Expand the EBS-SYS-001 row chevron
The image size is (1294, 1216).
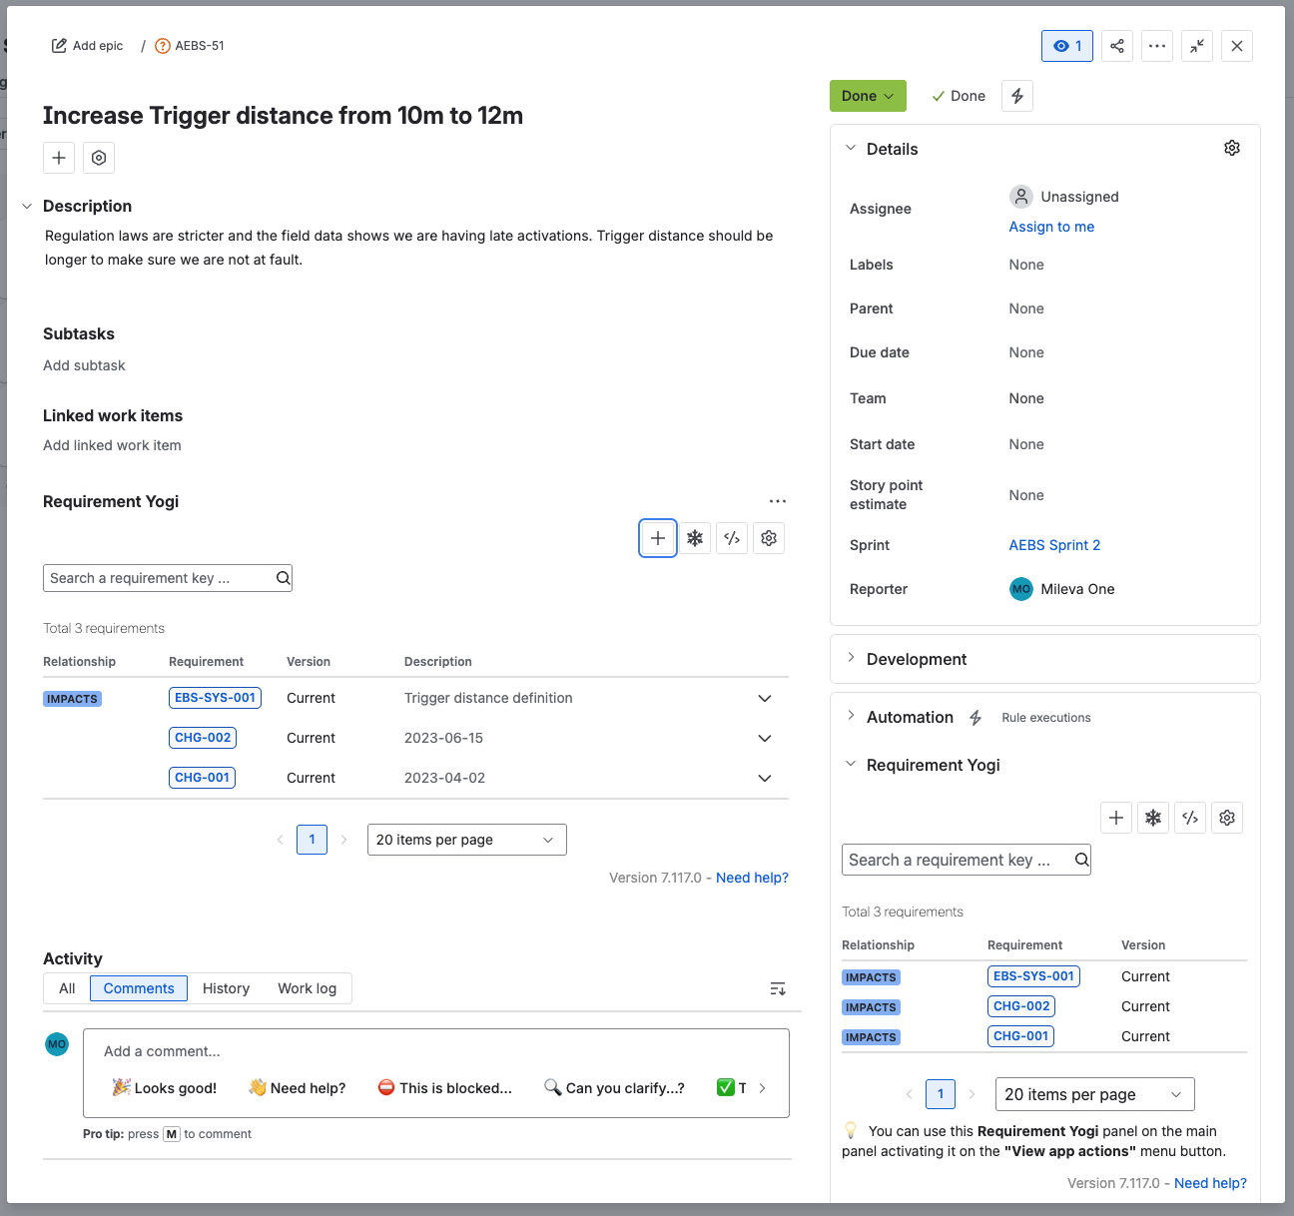[x=765, y=698]
